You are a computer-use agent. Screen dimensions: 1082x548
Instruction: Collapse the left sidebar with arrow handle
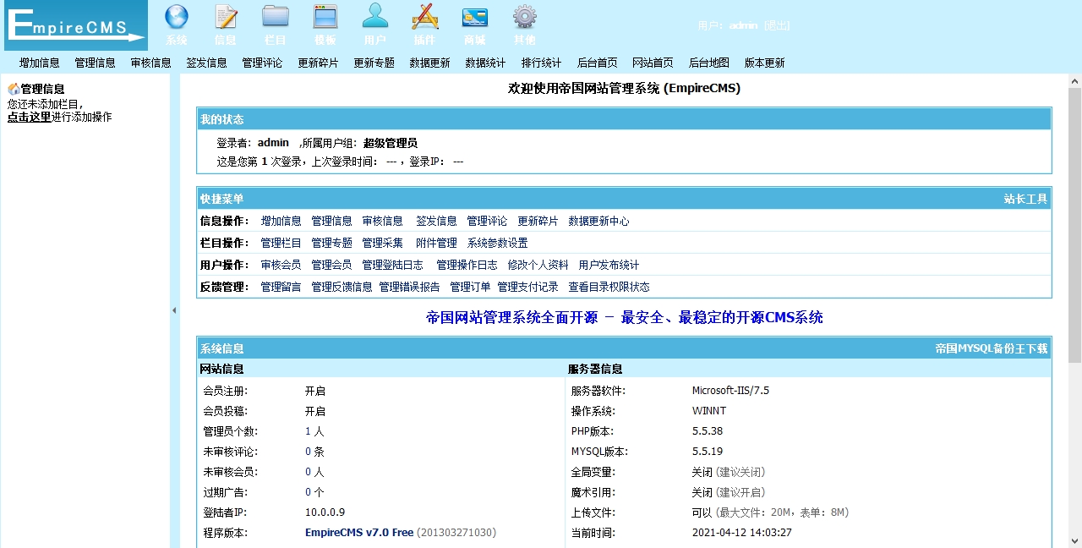click(x=174, y=310)
